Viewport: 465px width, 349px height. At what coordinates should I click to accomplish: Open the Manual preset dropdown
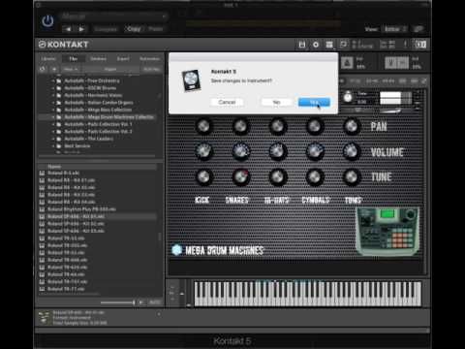(114, 16)
